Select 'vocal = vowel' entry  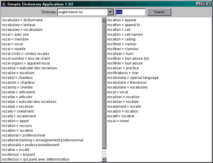click(118, 121)
